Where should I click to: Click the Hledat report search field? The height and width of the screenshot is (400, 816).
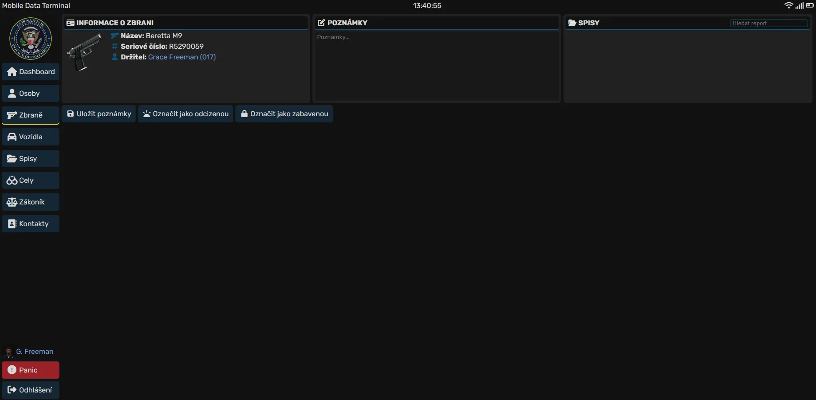click(769, 24)
